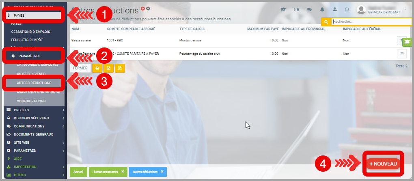Click the yellow search magnifier icon
This screenshot has height=181, width=414.
coord(326,22)
